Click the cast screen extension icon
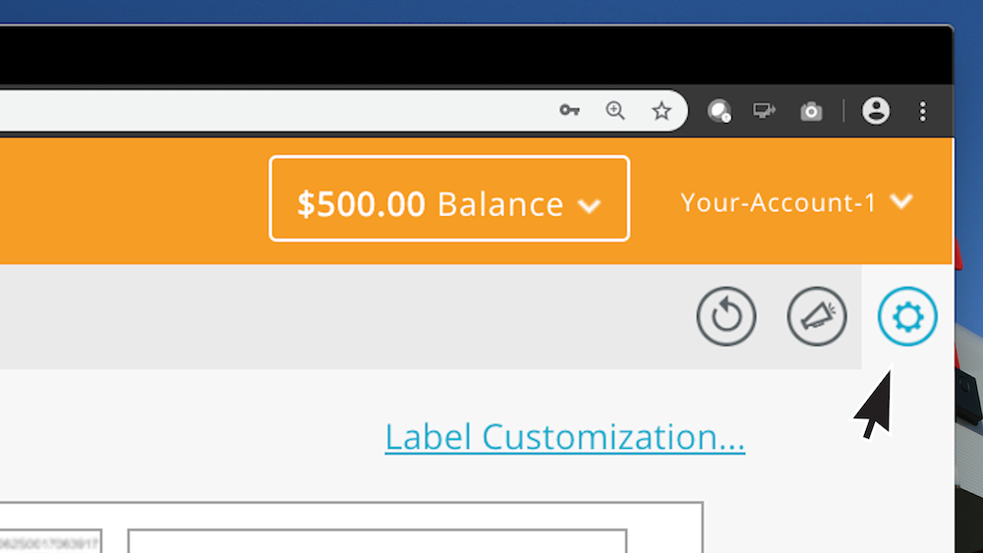 click(x=765, y=111)
